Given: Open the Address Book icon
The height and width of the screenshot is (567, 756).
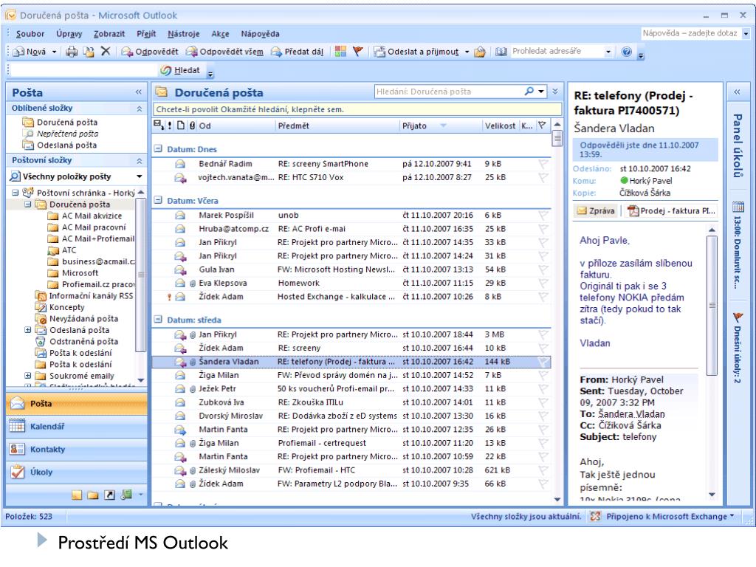Looking at the screenshot, I should [501, 51].
